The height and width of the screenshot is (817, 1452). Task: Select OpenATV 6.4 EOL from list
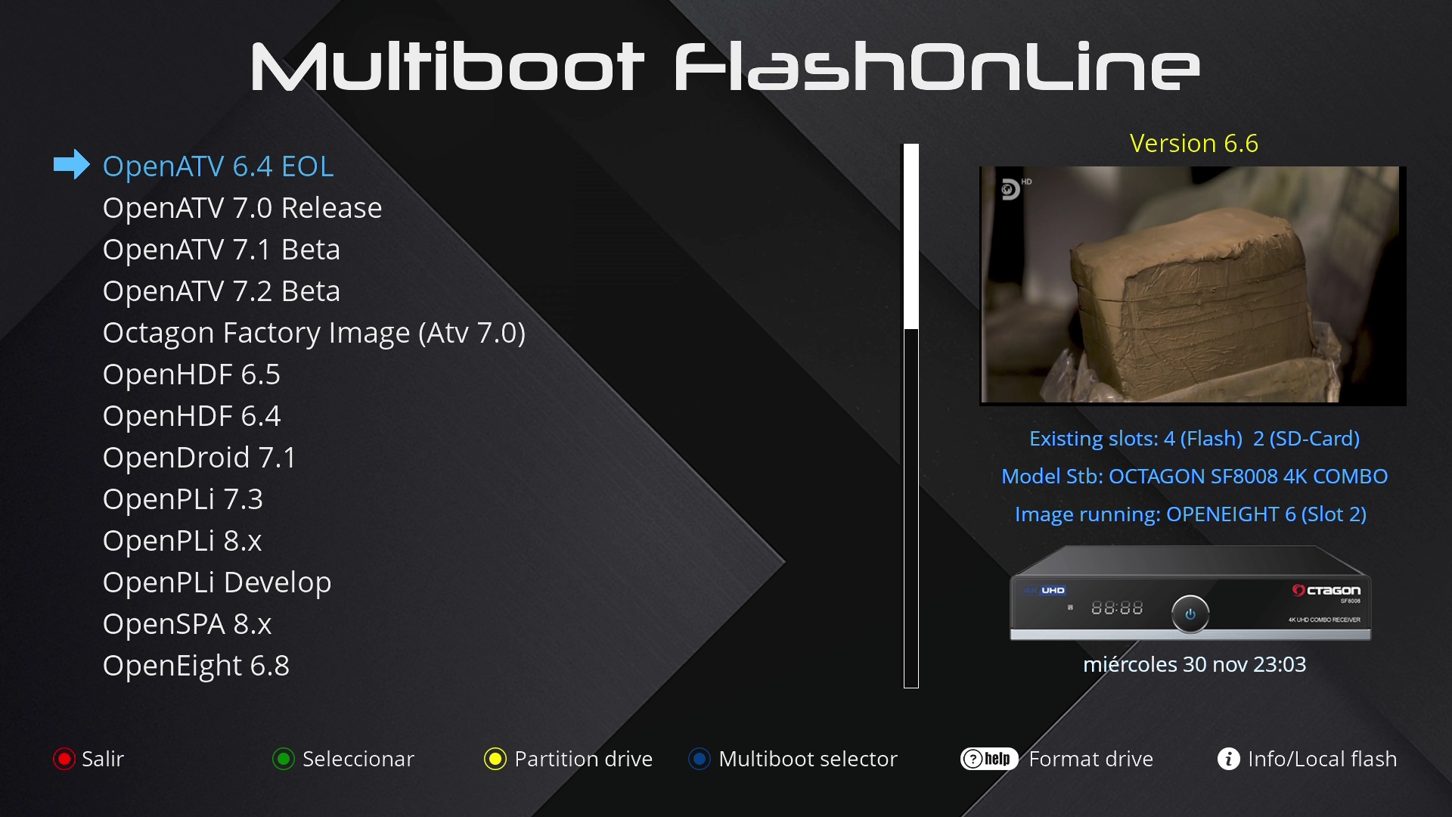[x=218, y=166]
